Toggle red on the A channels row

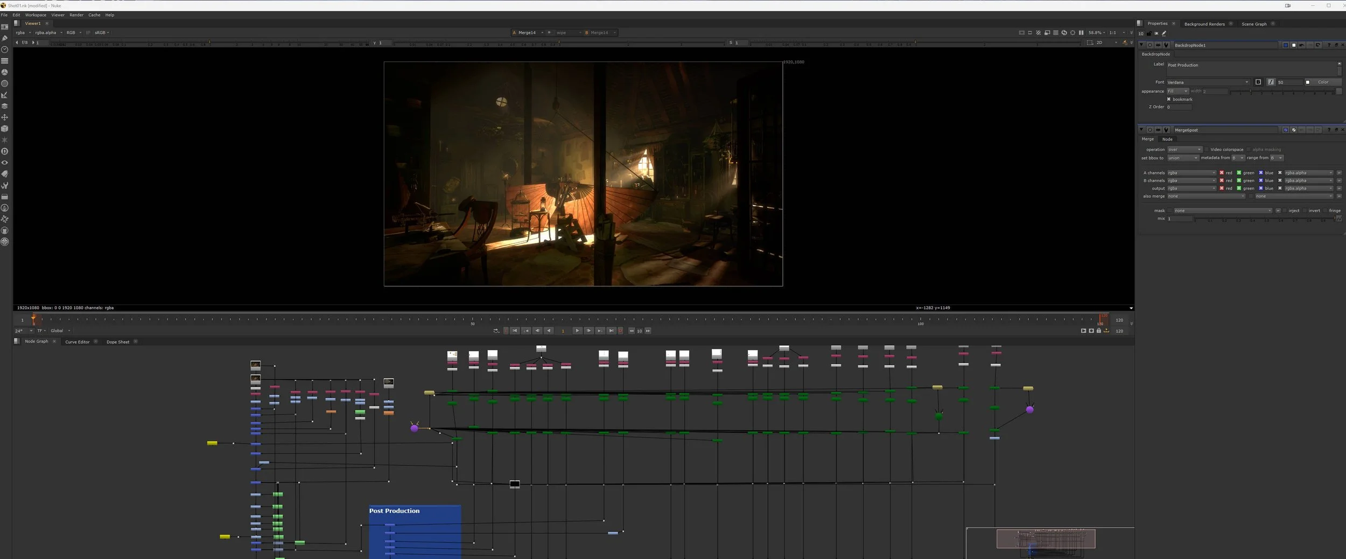tap(1222, 173)
